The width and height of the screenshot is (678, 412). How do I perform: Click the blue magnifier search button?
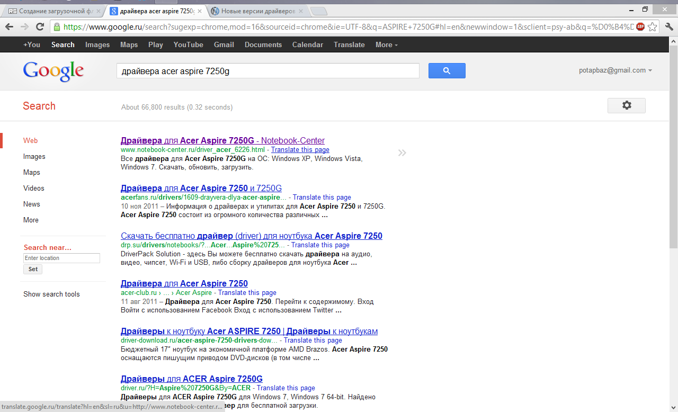pos(447,70)
